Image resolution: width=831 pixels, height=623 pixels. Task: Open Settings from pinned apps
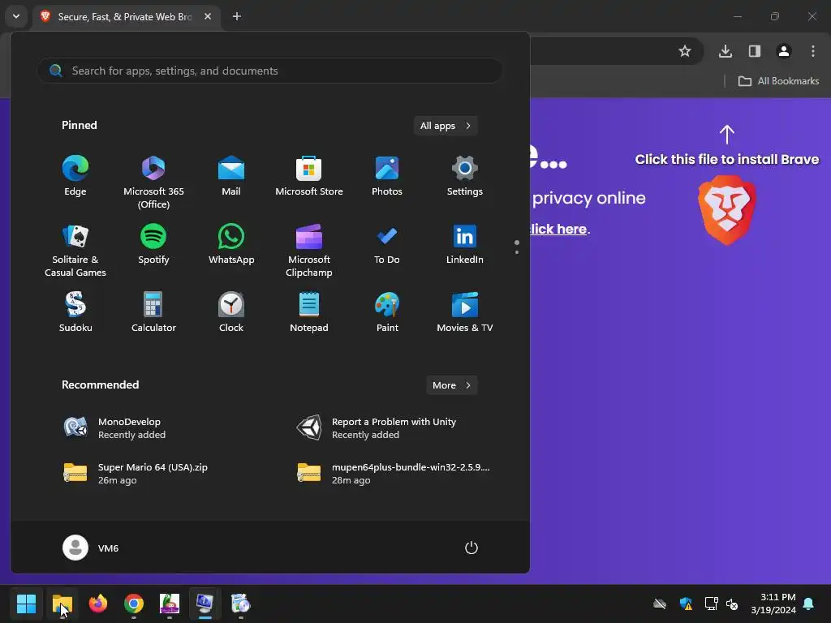[x=465, y=176]
